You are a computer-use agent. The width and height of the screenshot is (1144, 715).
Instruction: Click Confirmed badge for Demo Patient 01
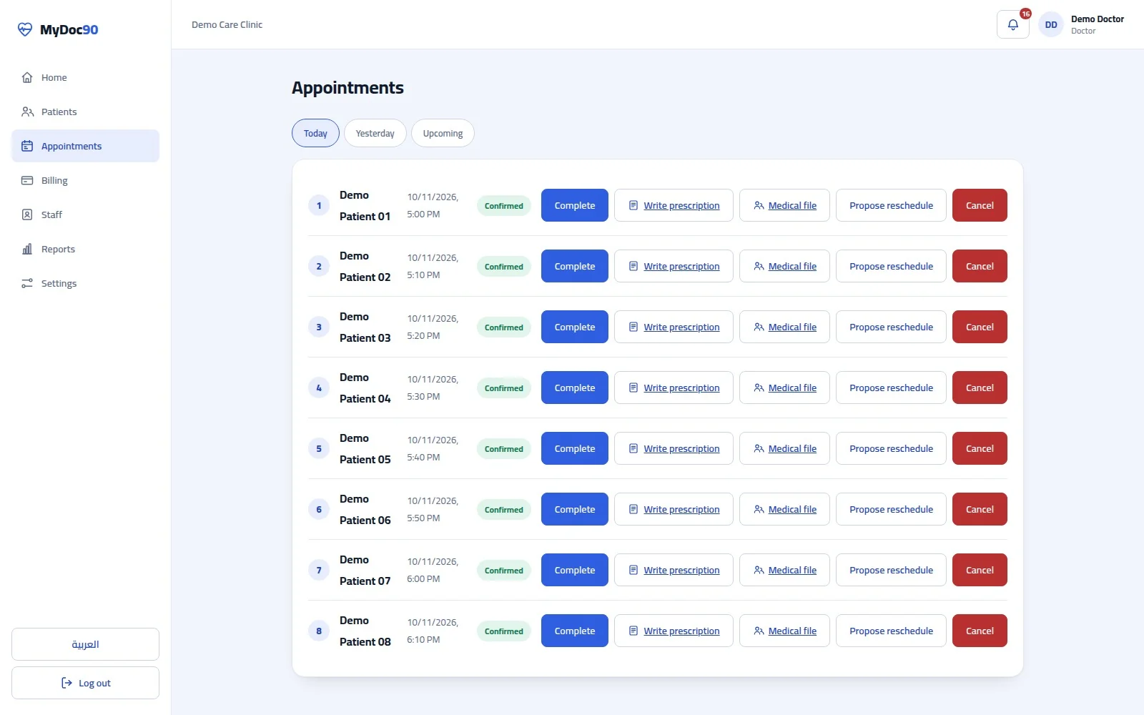[x=504, y=206]
